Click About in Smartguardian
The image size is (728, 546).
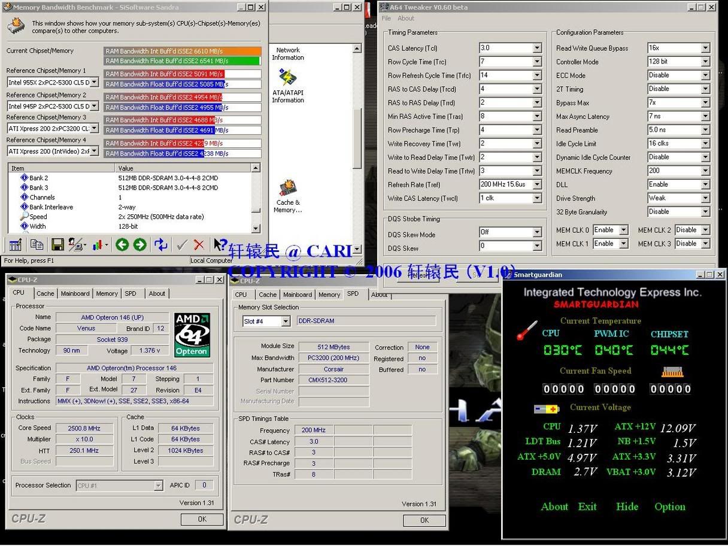click(554, 506)
